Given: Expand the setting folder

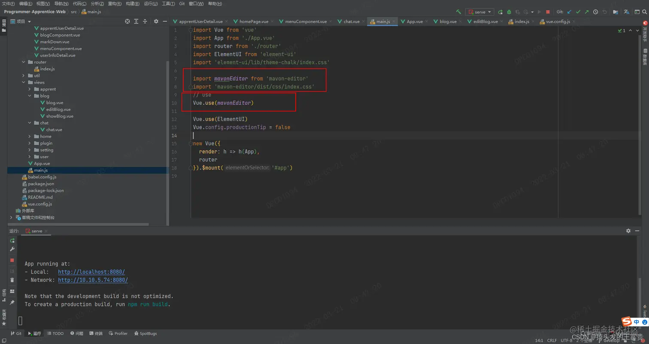Looking at the screenshot, I should click(30, 150).
